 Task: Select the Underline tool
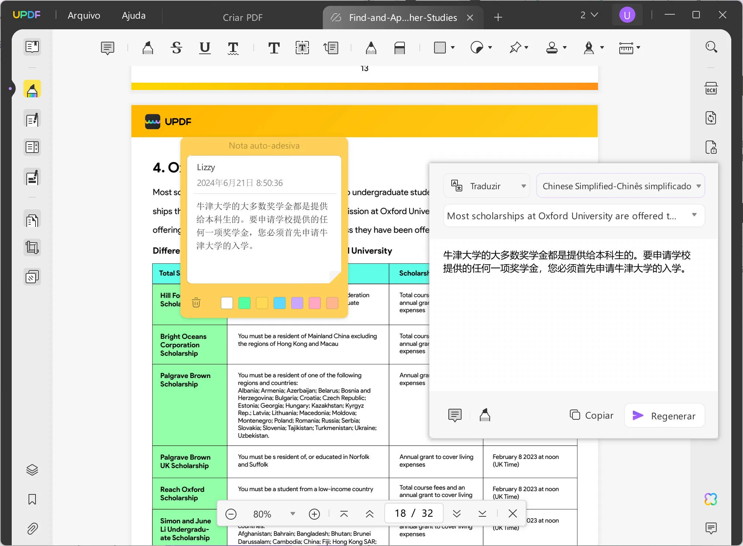(x=205, y=48)
